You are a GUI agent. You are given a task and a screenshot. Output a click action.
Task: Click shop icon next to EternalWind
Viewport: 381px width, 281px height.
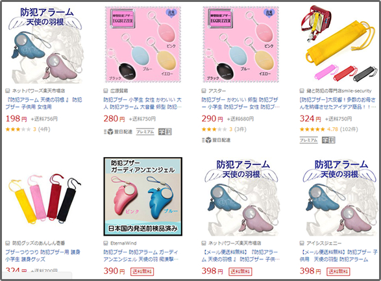tap(106, 243)
